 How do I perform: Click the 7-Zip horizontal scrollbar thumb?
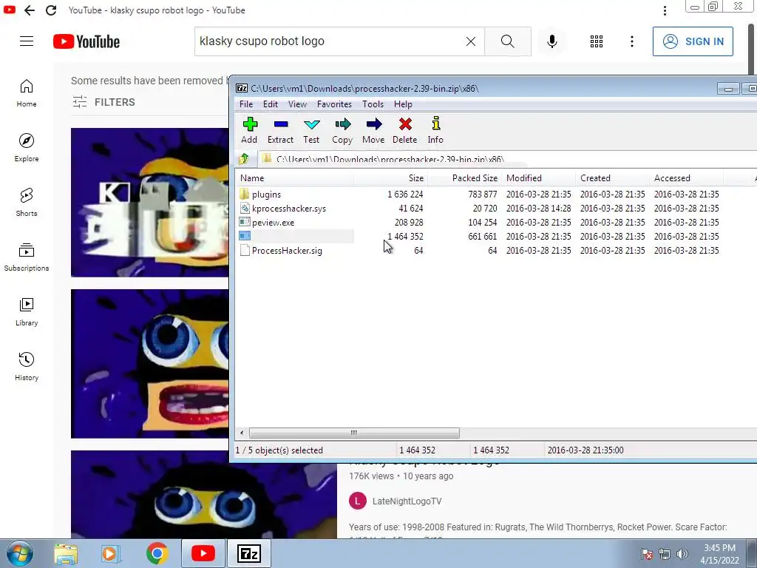click(354, 433)
